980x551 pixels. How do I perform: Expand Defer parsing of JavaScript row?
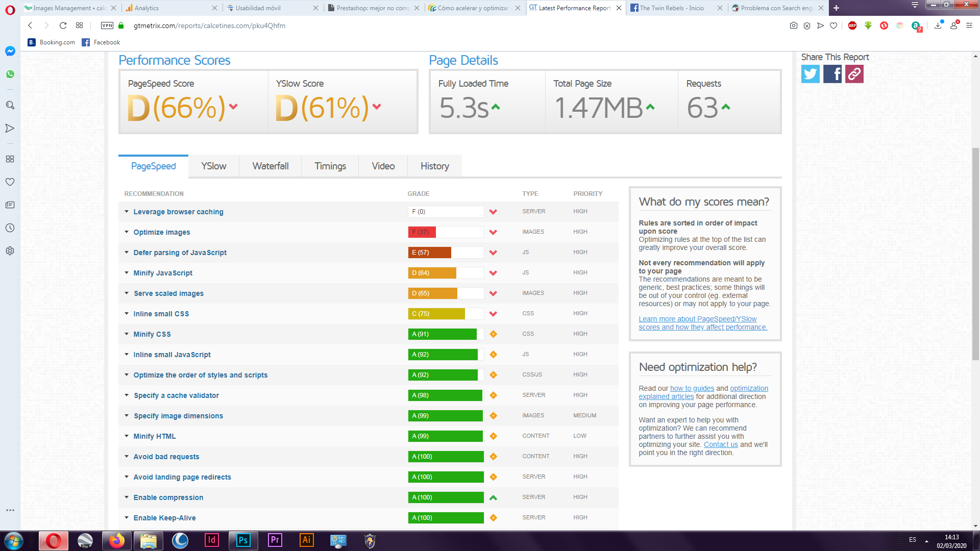click(180, 253)
